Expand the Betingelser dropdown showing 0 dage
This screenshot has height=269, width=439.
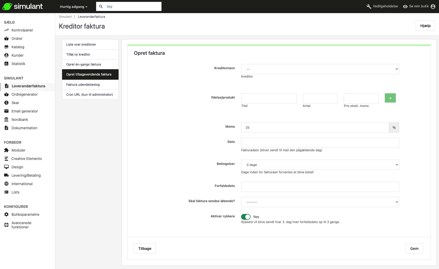320,165
